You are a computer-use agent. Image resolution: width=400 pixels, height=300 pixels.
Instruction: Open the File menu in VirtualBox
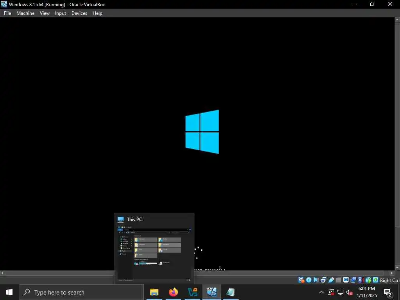[7, 13]
